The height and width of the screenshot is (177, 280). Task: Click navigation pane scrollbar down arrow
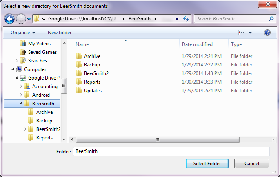pyautogui.click(x=64, y=140)
